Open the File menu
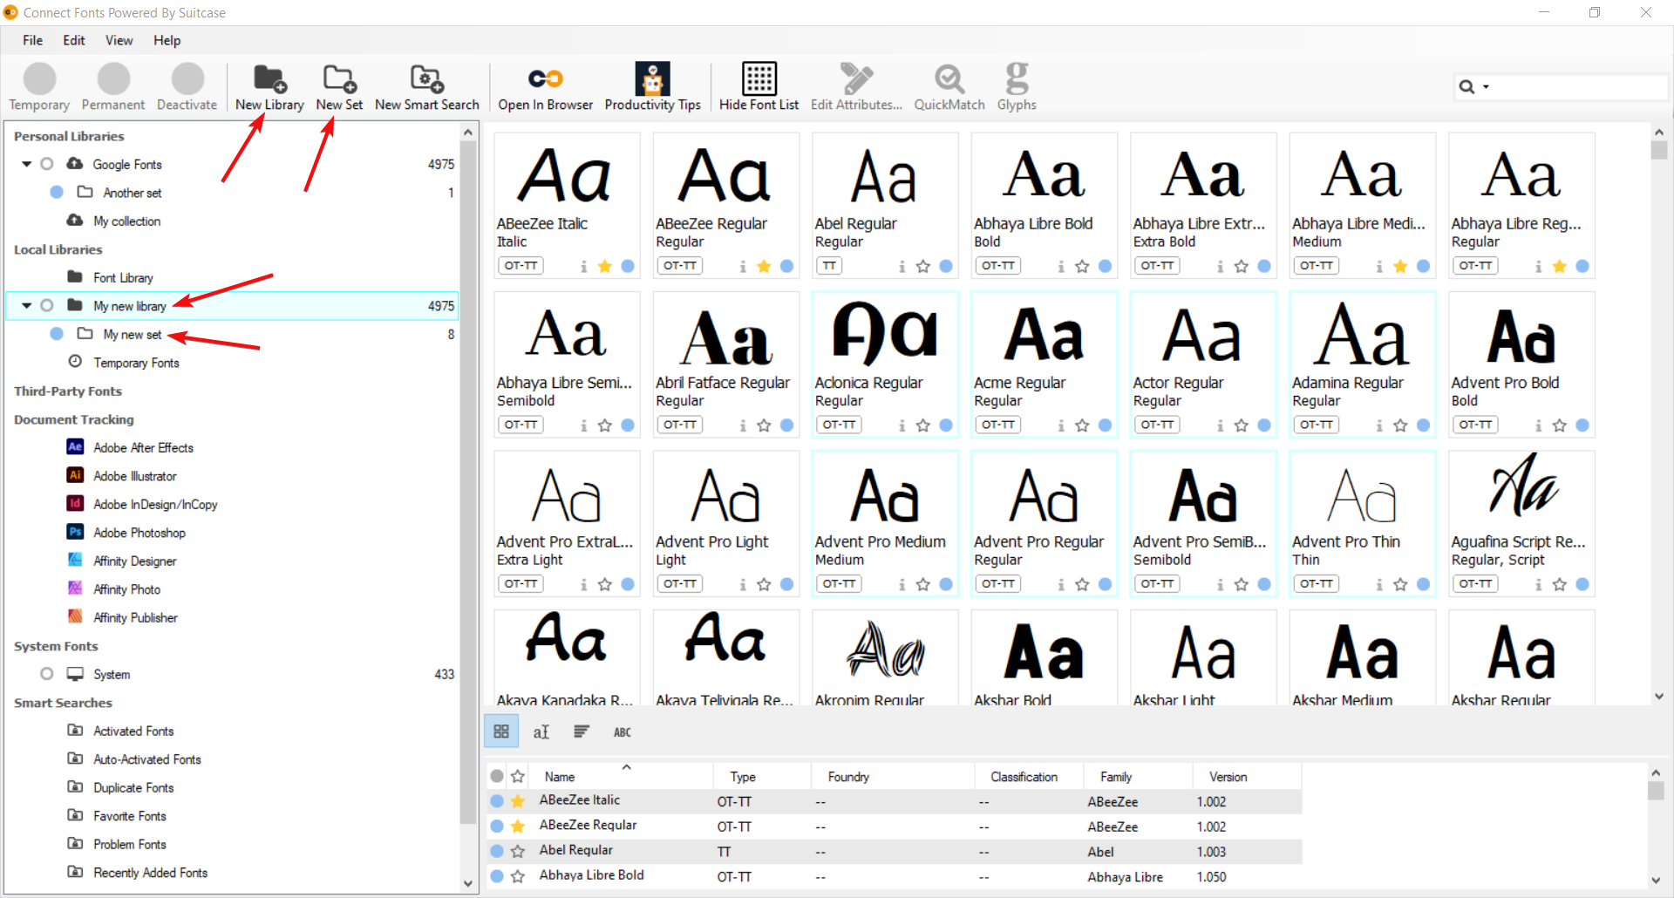This screenshot has height=898, width=1674. [33, 40]
